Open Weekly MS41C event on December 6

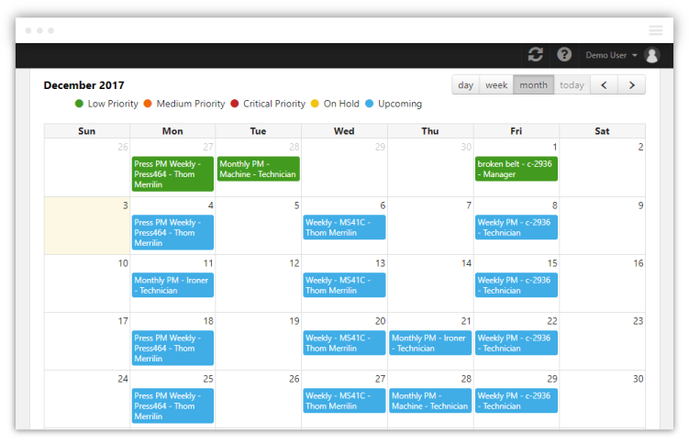tap(344, 228)
